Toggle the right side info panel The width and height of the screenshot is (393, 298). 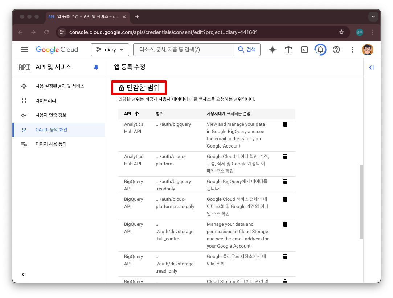[372, 67]
